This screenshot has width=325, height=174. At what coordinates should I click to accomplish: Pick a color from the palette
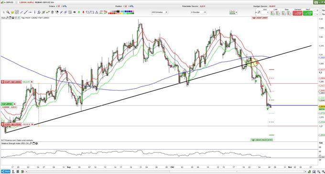pyautogui.click(x=121, y=12)
